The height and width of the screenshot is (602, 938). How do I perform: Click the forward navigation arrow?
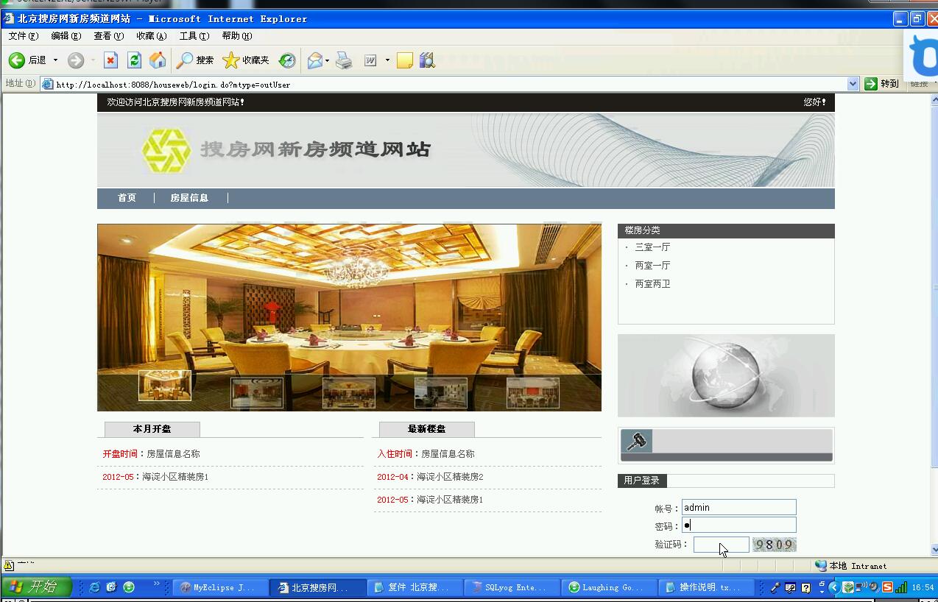coord(76,60)
